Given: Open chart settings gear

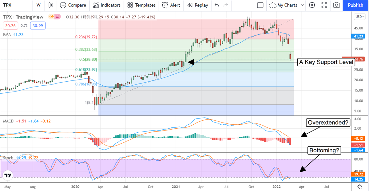Looking at the screenshot, I should click(312, 5).
